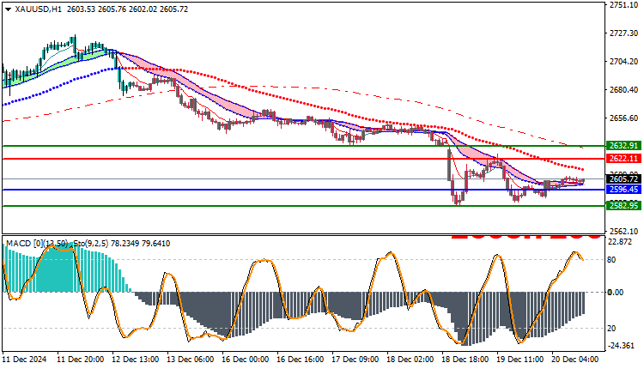Click the 19 Dec 11:00 time axis label
644x369 pixels.
[520, 360]
